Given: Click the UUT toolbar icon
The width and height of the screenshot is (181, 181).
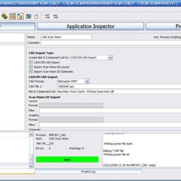Looking at the screenshot, I should [47, 16].
